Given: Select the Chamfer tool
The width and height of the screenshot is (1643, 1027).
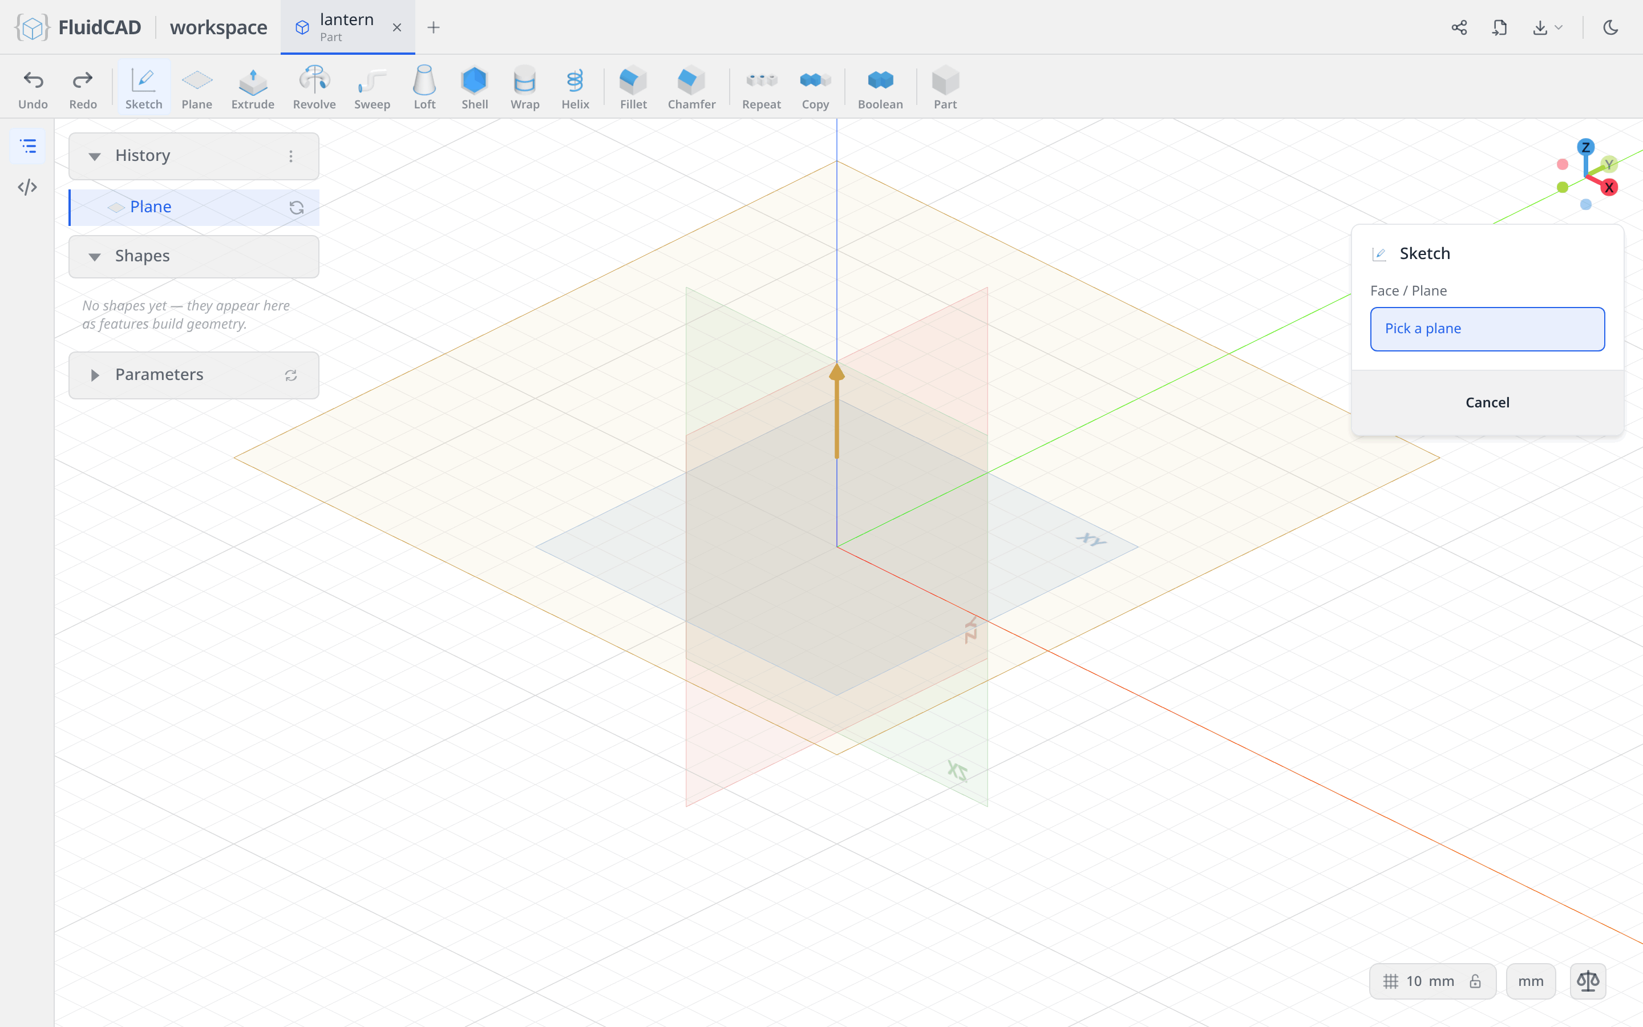Looking at the screenshot, I should 691,88.
